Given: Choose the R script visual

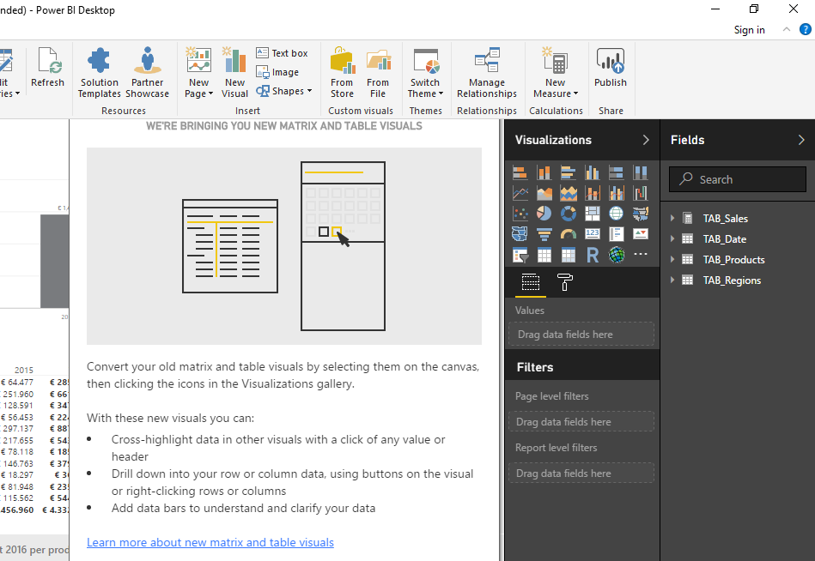Looking at the screenshot, I should click(593, 255).
